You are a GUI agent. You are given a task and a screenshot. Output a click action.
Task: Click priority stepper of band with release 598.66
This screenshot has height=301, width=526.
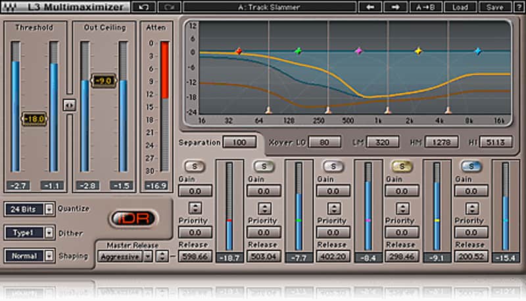coord(195,209)
